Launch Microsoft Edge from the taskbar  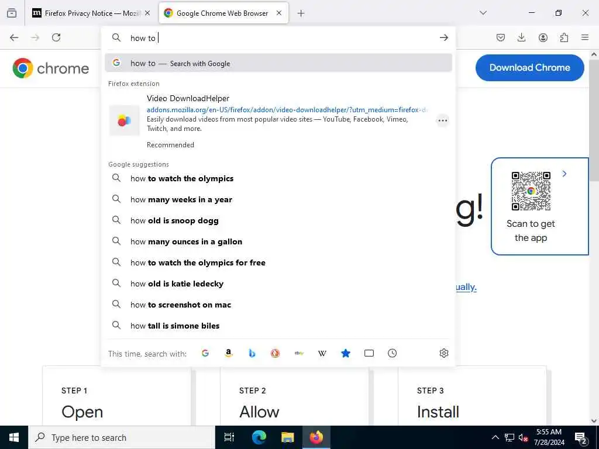[x=259, y=437]
